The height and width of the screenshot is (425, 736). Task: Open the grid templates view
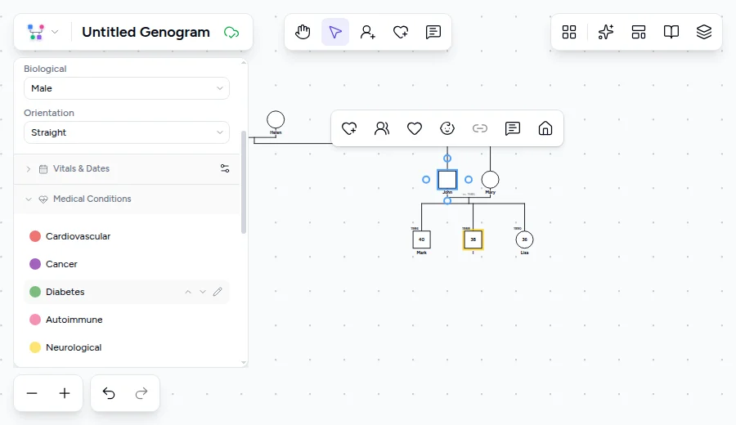click(569, 32)
